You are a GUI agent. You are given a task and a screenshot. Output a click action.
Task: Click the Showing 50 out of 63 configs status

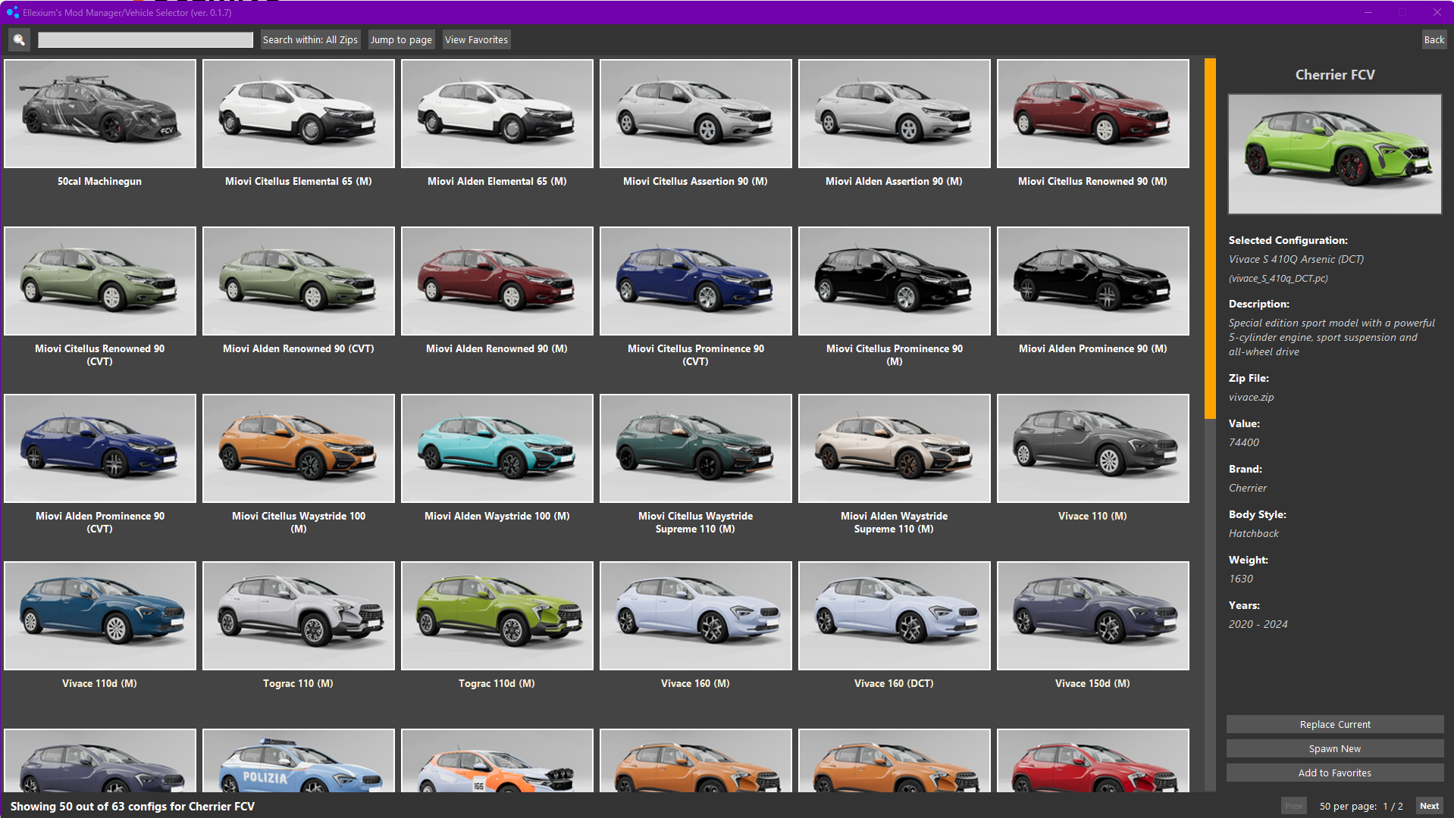coord(133,806)
